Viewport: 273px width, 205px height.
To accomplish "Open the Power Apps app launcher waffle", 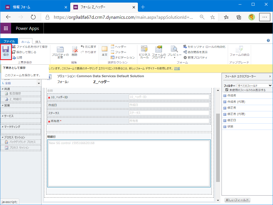I will (6, 28).
